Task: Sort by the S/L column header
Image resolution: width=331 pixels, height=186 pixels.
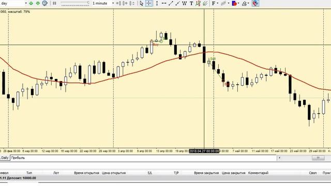Action: pos(149,173)
